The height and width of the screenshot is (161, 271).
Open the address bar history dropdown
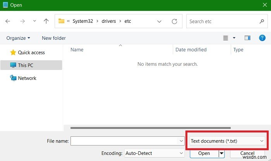click(x=159, y=21)
